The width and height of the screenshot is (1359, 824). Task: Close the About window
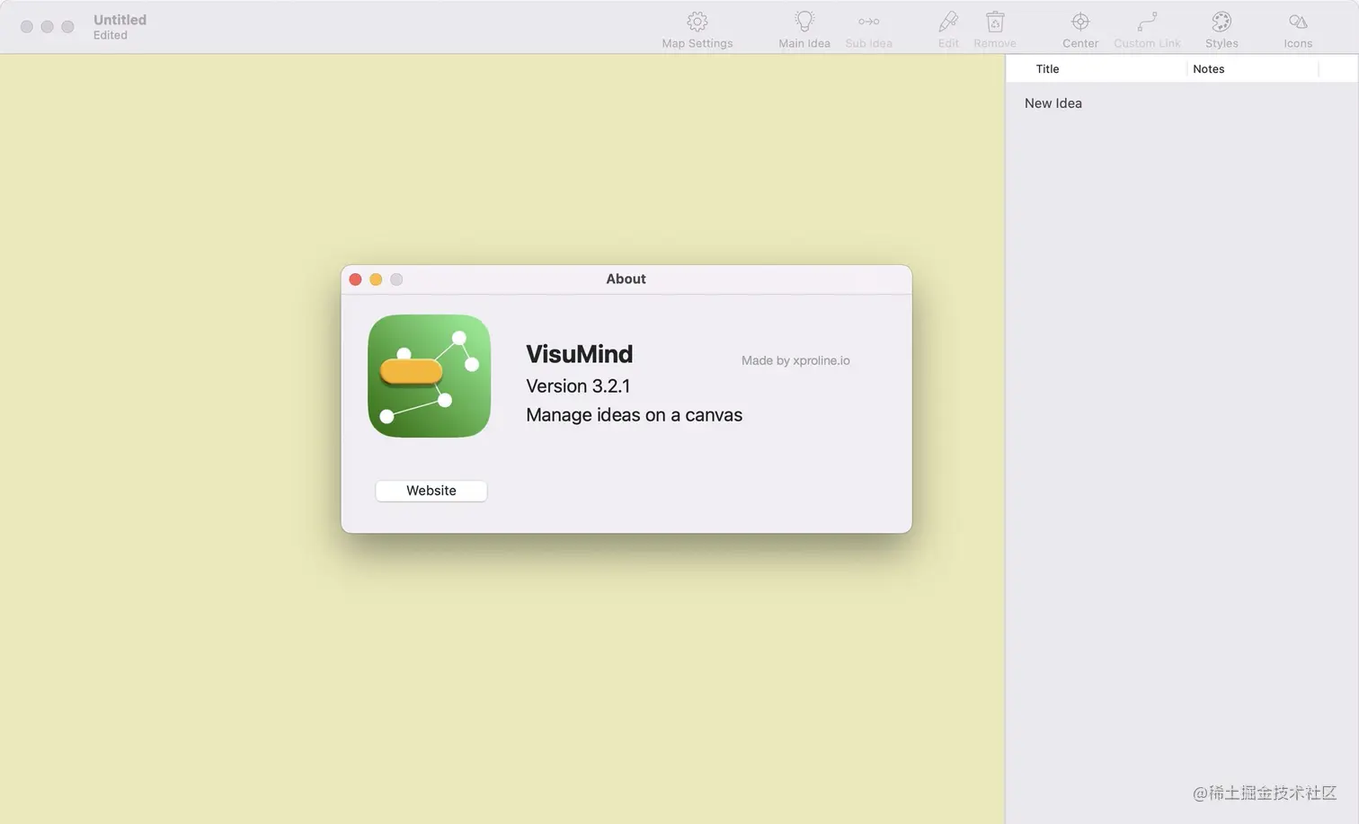point(355,279)
